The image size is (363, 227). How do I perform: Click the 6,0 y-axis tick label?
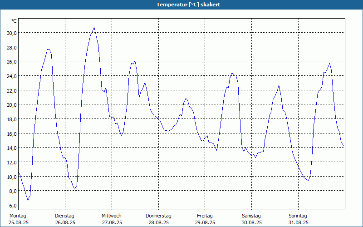(x=13, y=205)
